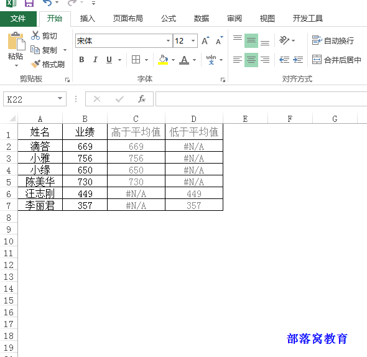
Task: Open the 字体 font dialog launcher
Action: click(x=223, y=80)
